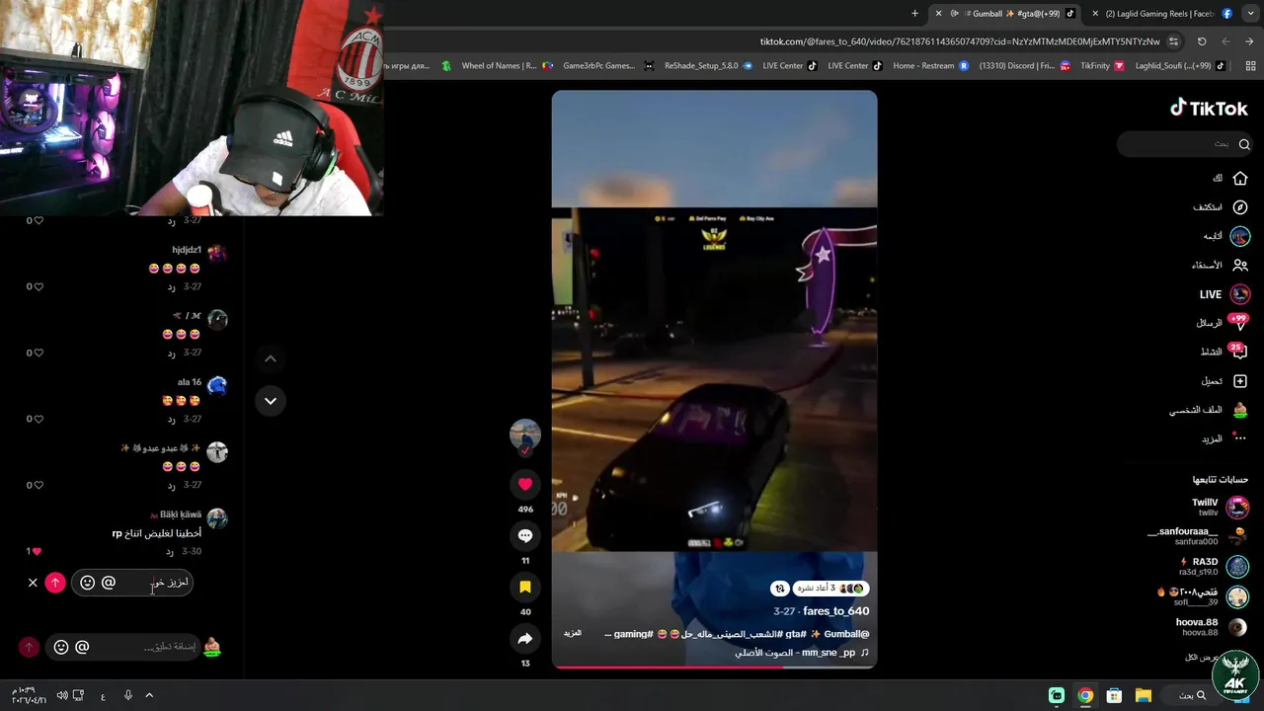The width and height of the screenshot is (1264, 711).
Task: Click the search magnifier icon in TikTok
Action: click(1244, 144)
